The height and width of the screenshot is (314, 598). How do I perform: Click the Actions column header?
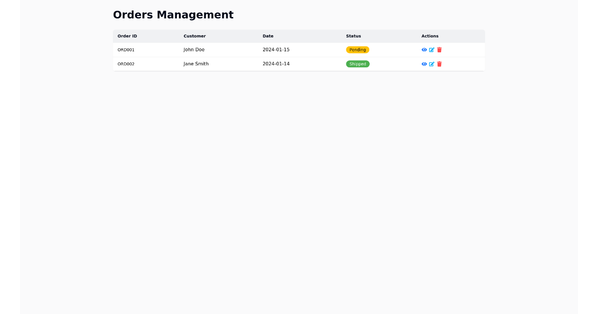click(430, 36)
